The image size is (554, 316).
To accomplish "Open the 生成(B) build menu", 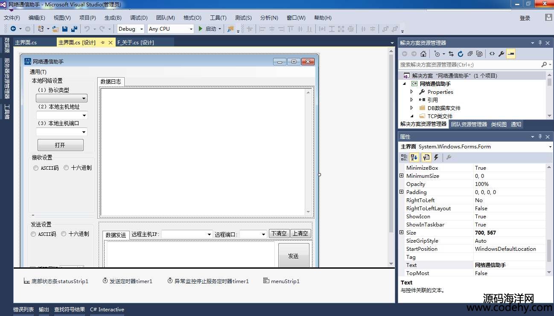I will click(113, 17).
